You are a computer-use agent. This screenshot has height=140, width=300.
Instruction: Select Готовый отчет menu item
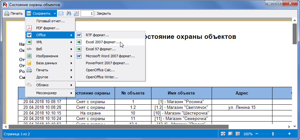click(50, 21)
